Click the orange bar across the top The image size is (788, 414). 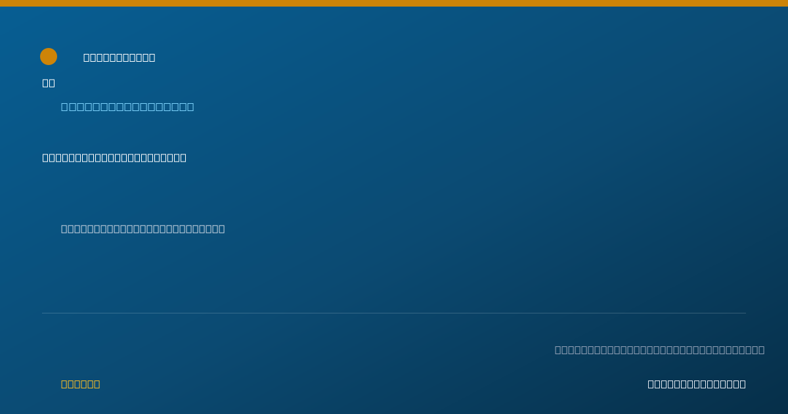394,3
